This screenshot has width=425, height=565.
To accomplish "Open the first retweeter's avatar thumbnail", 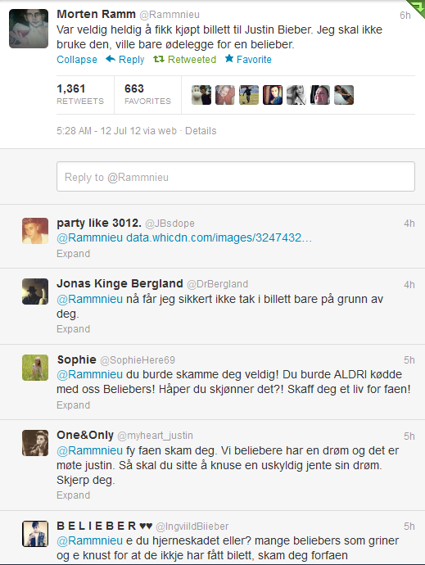I will (x=201, y=95).
